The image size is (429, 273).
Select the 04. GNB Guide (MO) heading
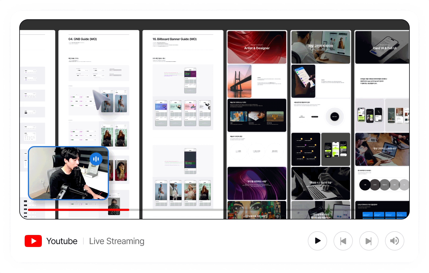(x=83, y=39)
